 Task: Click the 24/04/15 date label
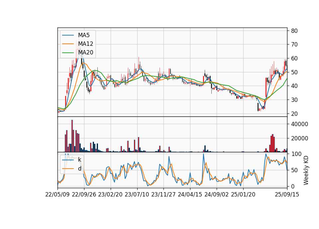pos(190,194)
